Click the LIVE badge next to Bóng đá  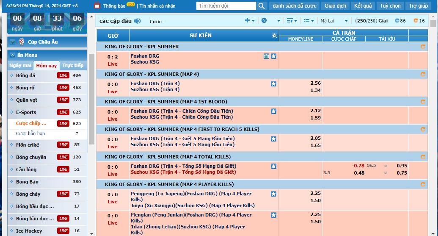tap(63, 75)
